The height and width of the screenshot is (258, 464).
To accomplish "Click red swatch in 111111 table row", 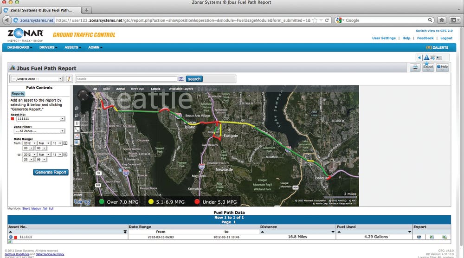I will [x=16, y=237].
